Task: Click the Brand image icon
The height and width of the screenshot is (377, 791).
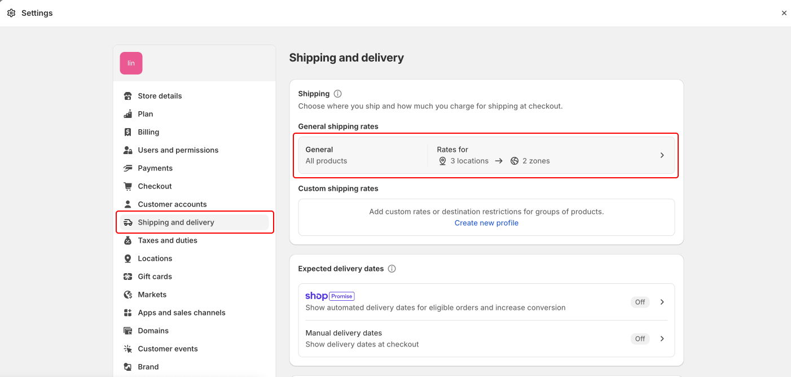Action: tap(128, 367)
